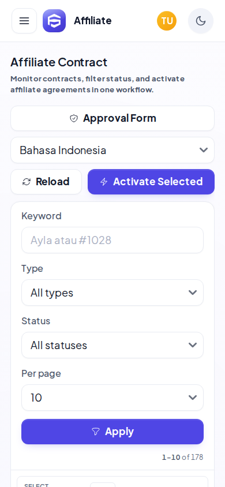This screenshot has height=487, width=225.
Task: Open the hamburger navigation menu
Action: pos(24,21)
